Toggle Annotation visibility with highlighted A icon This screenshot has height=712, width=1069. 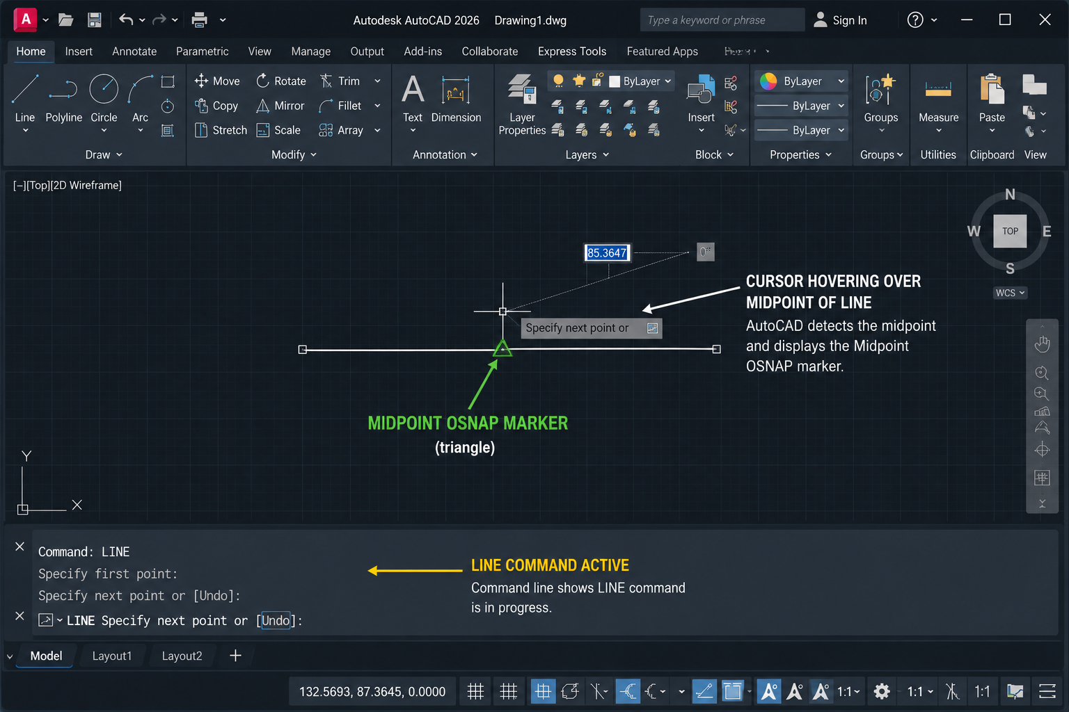769,691
